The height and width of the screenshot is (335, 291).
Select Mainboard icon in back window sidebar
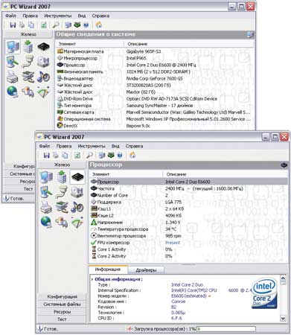tap(28, 46)
